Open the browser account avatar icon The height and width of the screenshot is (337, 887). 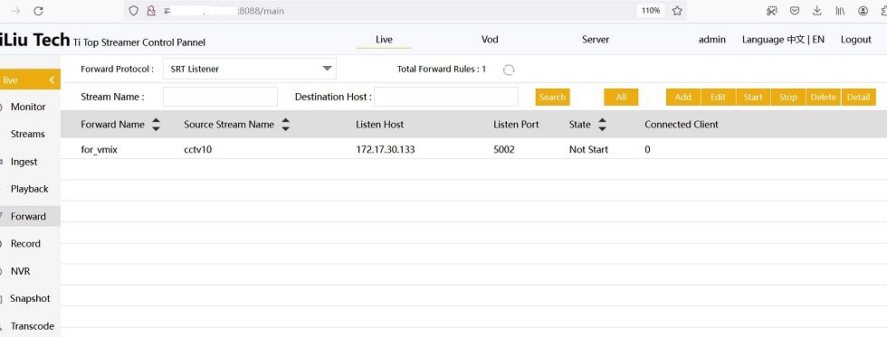(863, 11)
